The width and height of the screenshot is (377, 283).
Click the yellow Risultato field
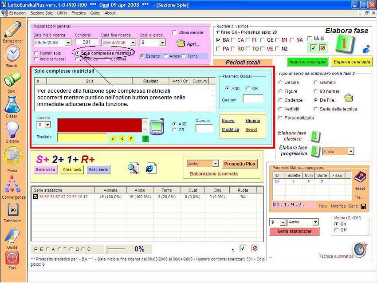(82, 138)
